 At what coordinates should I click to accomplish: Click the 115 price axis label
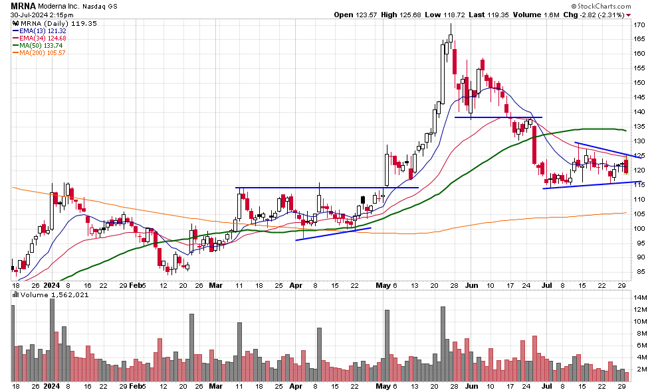(639, 185)
